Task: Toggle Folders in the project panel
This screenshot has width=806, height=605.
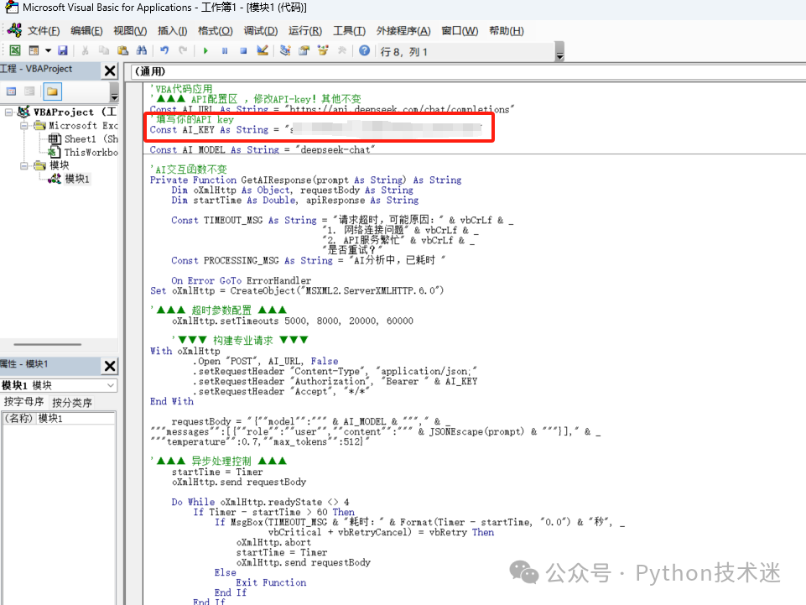Action: pos(52,91)
